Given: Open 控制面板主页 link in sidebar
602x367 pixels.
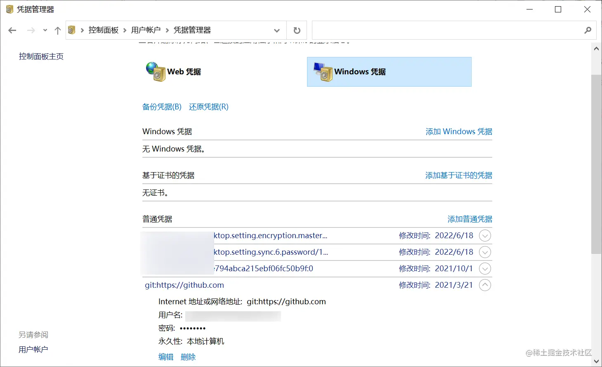Looking at the screenshot, I should [41, 57].
